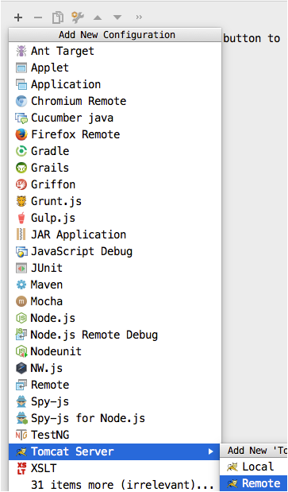Image resolution: width=288 pixels, height=492 pixels.
Task: Select Gulp.js entry
Action: 115,218
